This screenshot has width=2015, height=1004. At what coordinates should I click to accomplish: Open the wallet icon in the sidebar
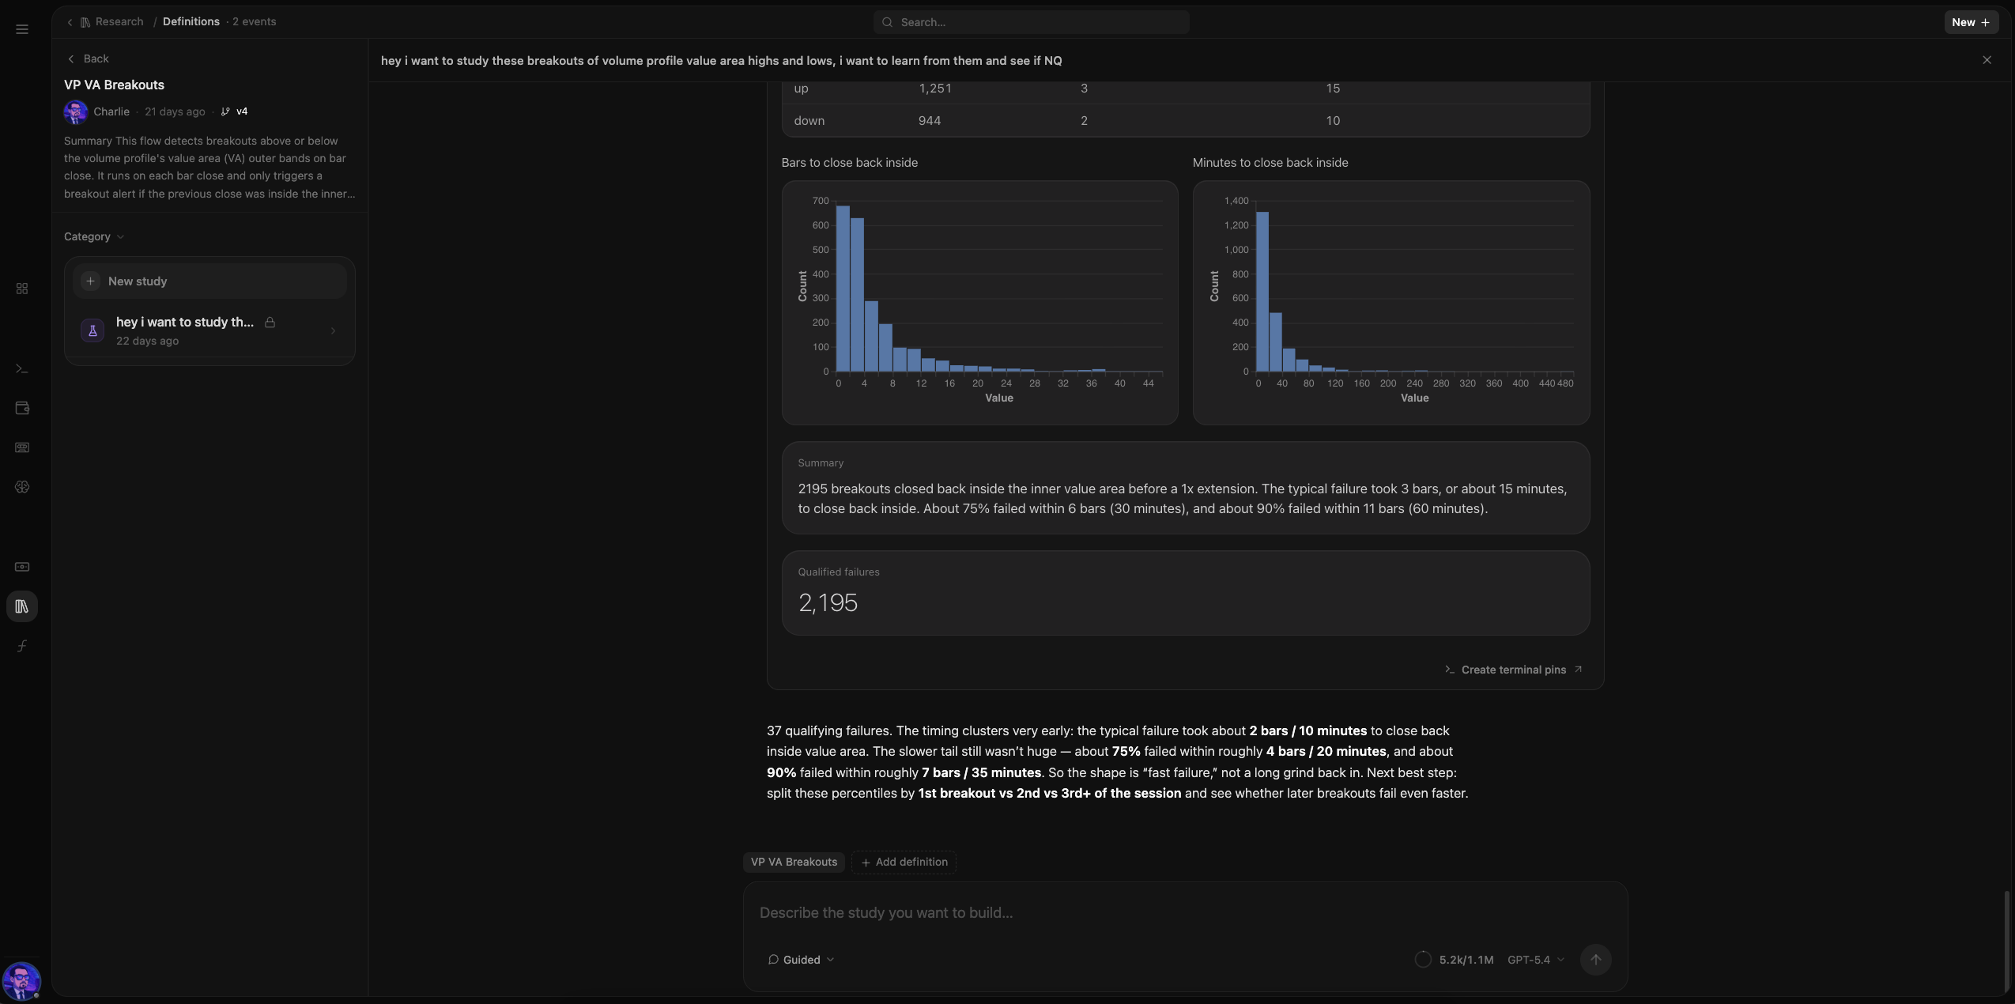tap(22, 408)
